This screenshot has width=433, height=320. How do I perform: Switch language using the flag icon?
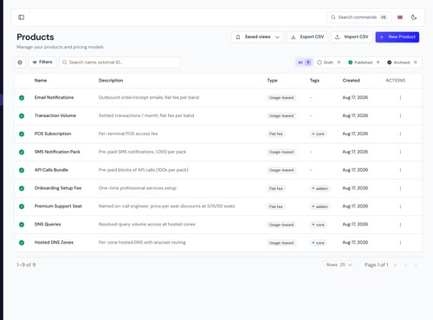(x=400, y=17)
